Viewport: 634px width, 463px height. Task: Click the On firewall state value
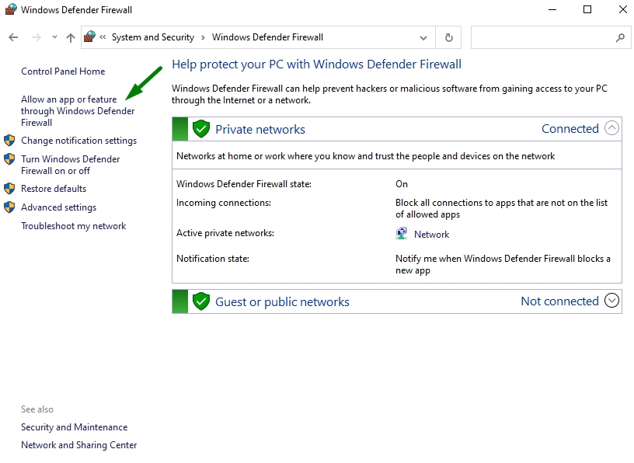point(402,184)
